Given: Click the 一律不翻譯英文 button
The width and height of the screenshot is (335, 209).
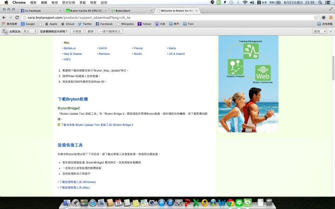Looking at the screenshot, I should (x=110, y=32).
